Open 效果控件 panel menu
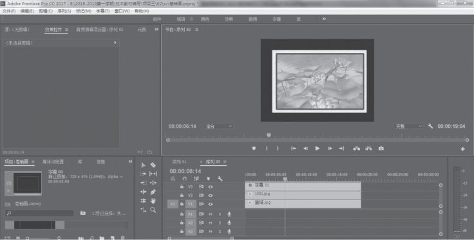The width and height of the screenshot is (474, 240). [66, 30]
